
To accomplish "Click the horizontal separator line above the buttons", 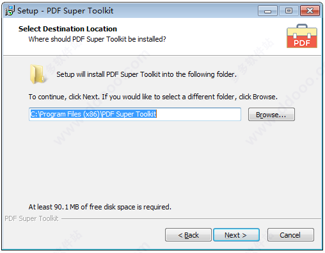I will (x=191, y=218).
